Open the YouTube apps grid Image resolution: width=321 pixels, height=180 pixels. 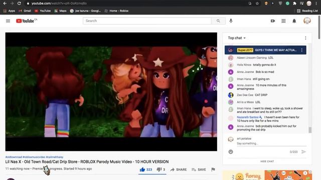(283, 21)
